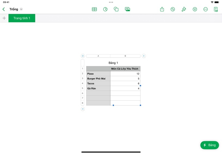
Task: Select column A header
Action: [x=98, y=56]
